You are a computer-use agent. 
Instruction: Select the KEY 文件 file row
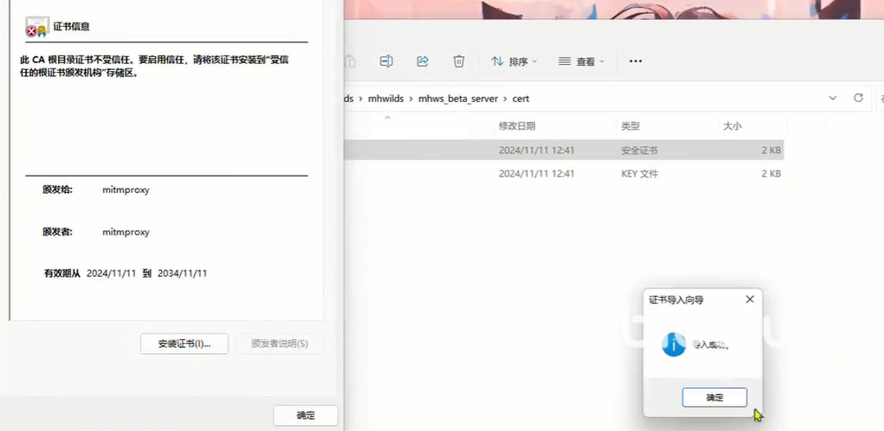pos(563,173)
